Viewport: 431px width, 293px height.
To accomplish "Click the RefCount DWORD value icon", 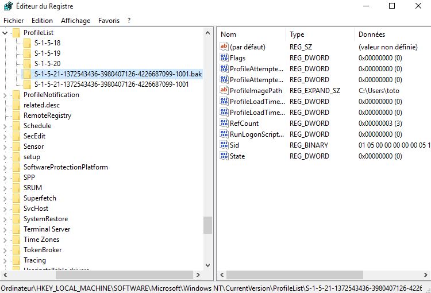I will 224,123.
